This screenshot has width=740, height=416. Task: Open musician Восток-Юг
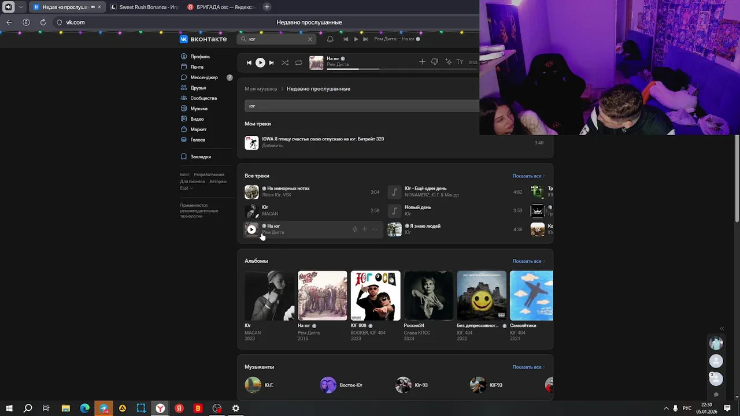point(342,385)
